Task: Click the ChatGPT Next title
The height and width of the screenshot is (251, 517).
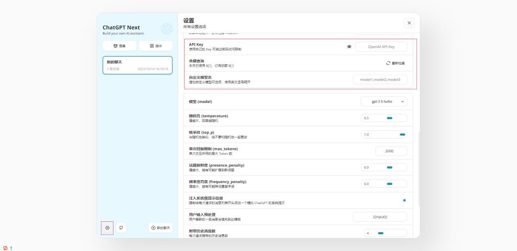Action: point(121,27)
